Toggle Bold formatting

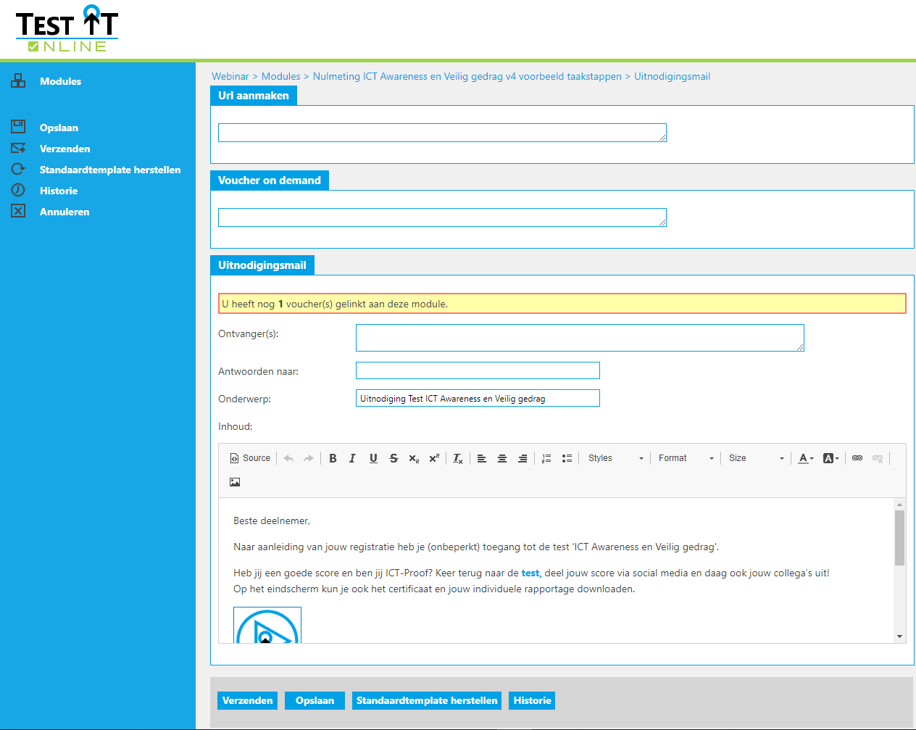pos(333,458)
